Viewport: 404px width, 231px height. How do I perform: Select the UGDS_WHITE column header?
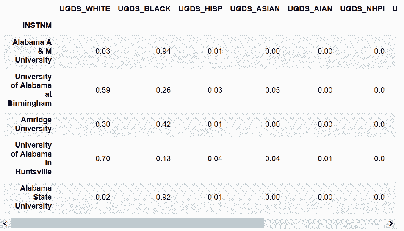pyautogui.click(x=85, y=9)
